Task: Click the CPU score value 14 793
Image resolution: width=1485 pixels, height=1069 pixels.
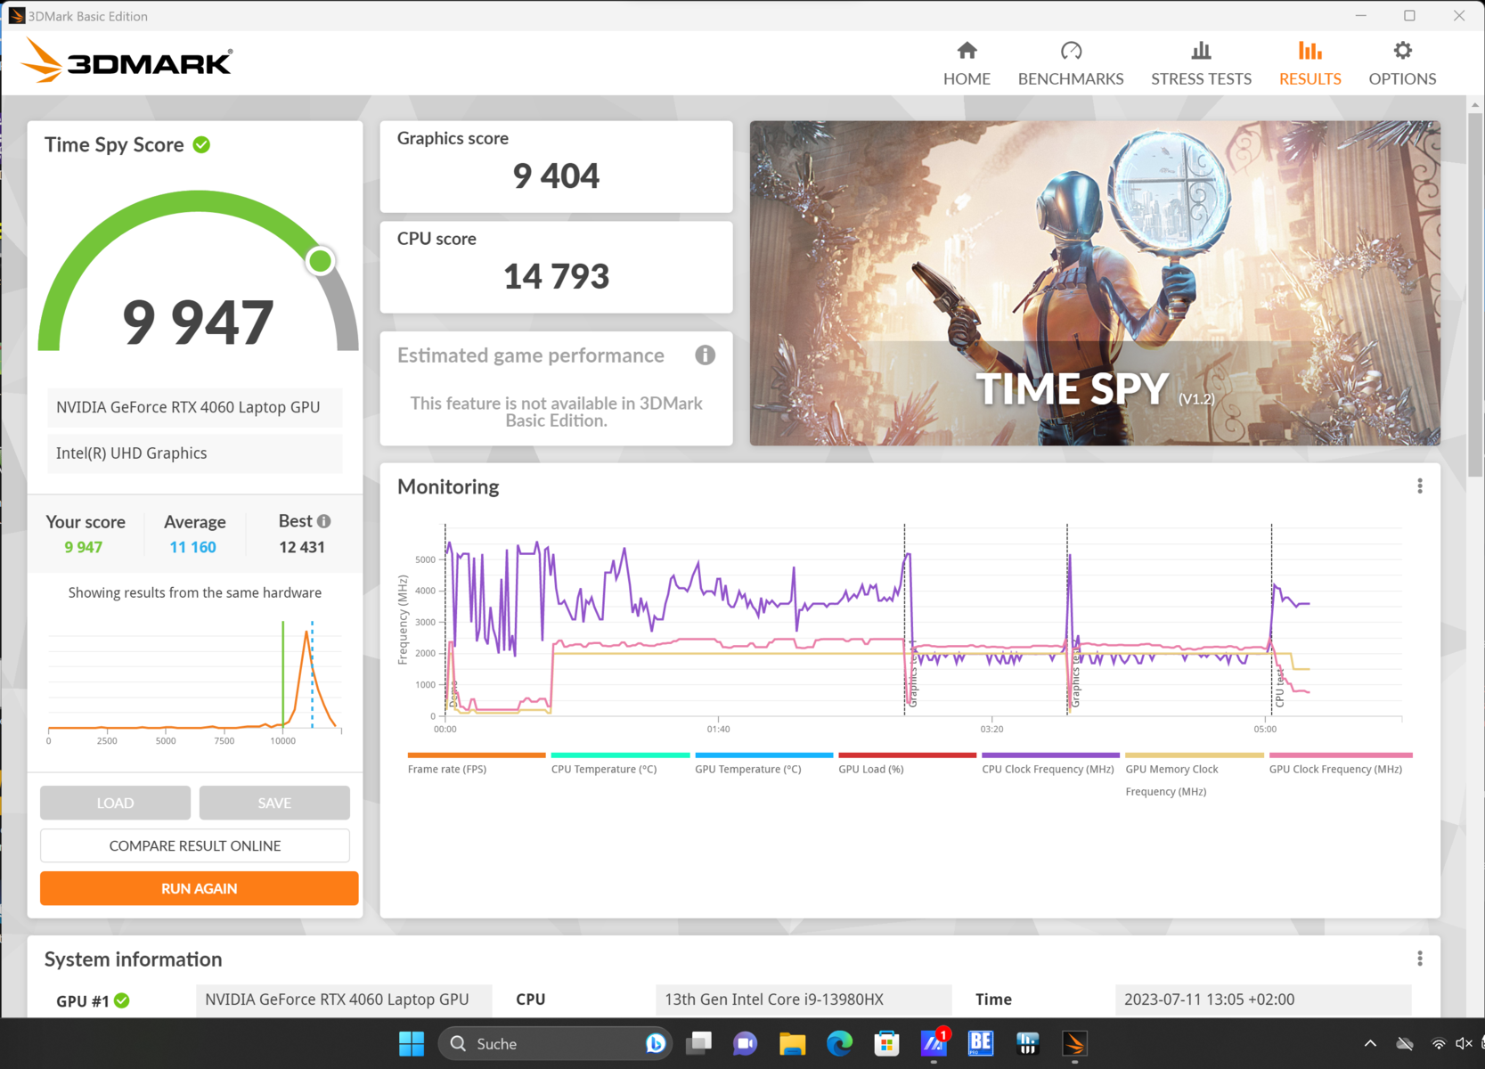Action: pyautogui.click(x=556, y=276)
